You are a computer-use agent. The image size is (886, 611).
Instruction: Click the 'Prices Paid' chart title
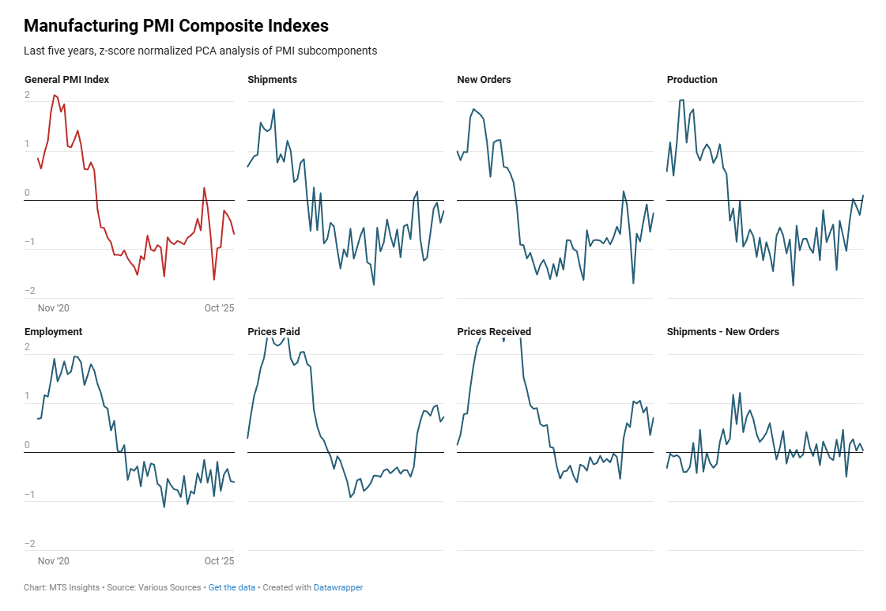click(x=273, y=332)
